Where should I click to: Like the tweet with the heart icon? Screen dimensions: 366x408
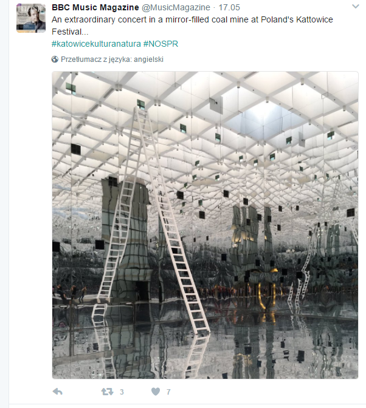click(x=156, y=392)
